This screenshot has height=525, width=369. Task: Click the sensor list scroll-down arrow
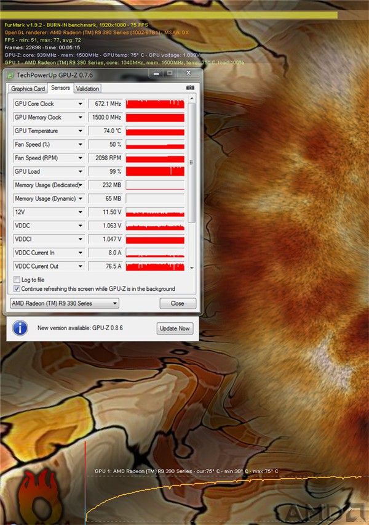pos(191,268)
